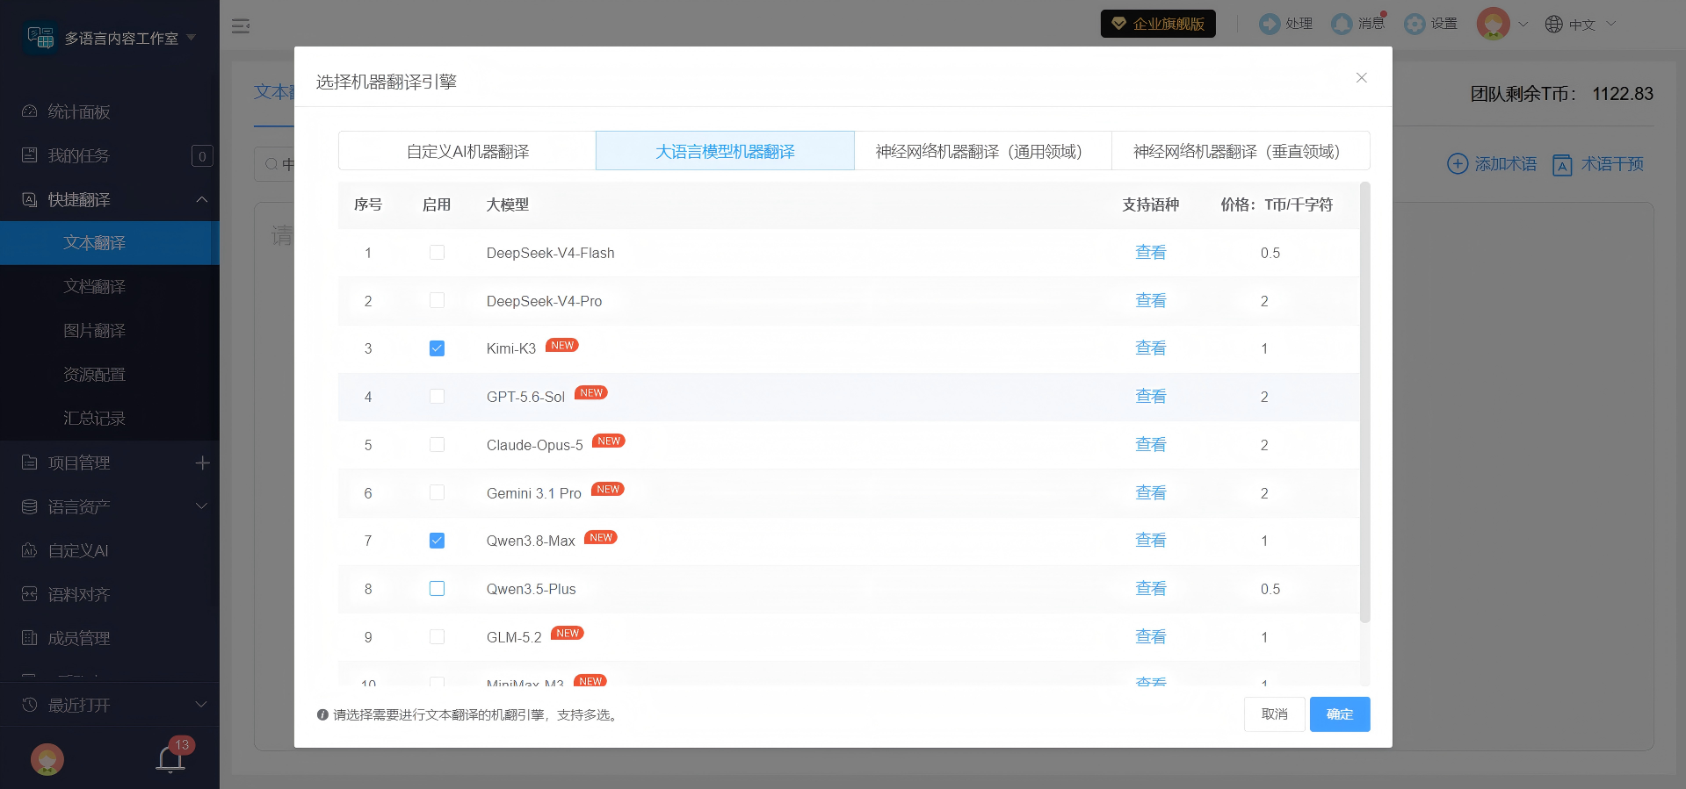Screen dimensions: 1686x789
Task: Switch to 神经网络机器翻译（垂直领域）tab
Action: click(1241, 151)
